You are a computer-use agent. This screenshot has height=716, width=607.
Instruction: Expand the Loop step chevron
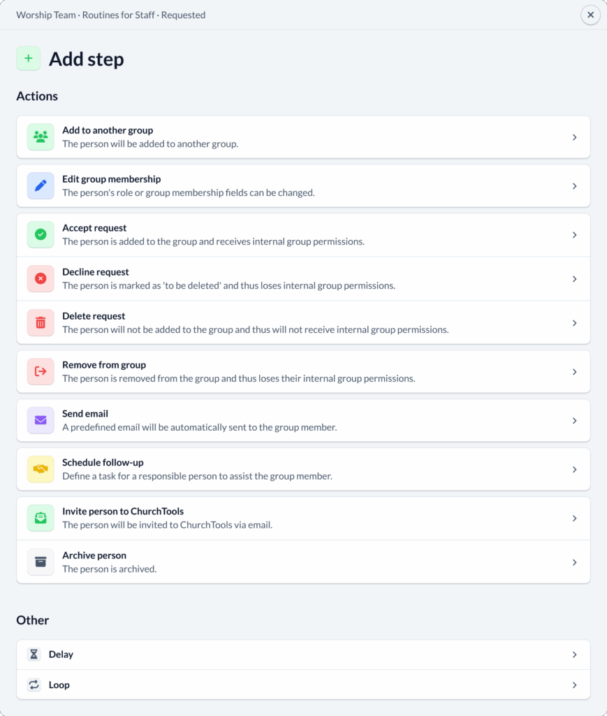tap(574, 685)
